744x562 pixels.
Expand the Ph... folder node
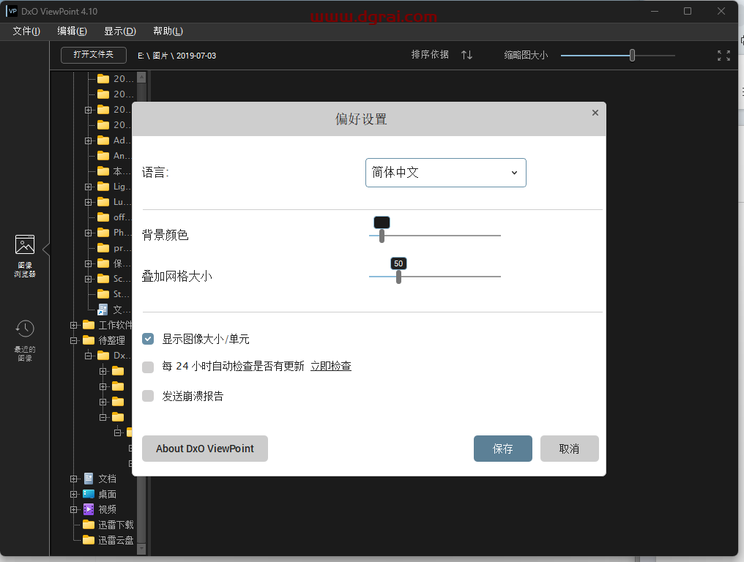point(89,233)
